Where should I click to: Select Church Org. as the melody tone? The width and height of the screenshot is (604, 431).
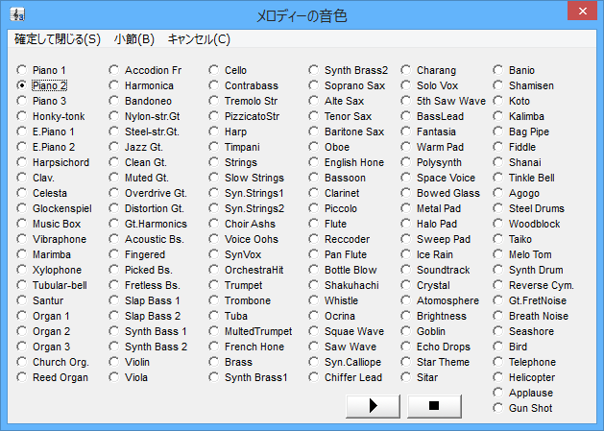click(x=22, y=362)
